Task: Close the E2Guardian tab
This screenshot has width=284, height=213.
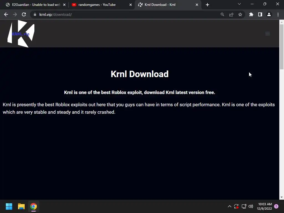Action: [x=64, y=5]
